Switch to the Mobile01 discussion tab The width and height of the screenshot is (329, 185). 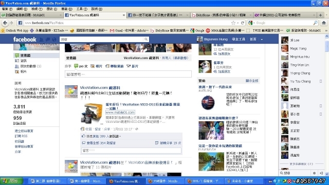click(31, 15)
